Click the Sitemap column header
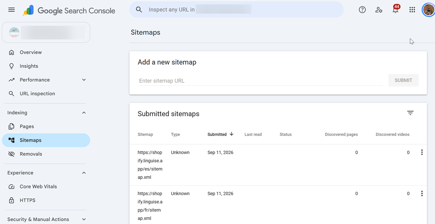The width and height of the screenshot is (435, 224). (145, 135)
